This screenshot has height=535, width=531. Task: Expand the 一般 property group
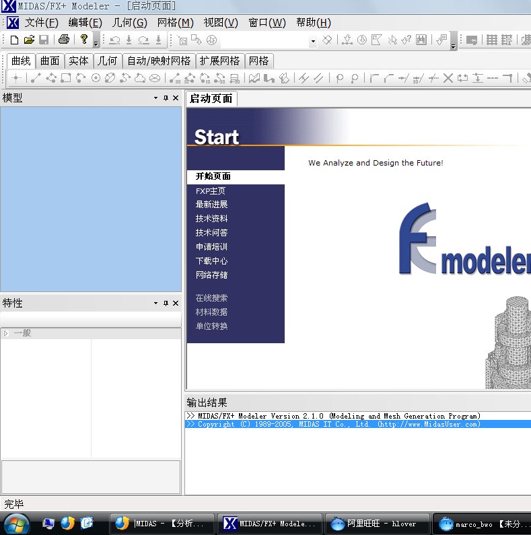6,333
